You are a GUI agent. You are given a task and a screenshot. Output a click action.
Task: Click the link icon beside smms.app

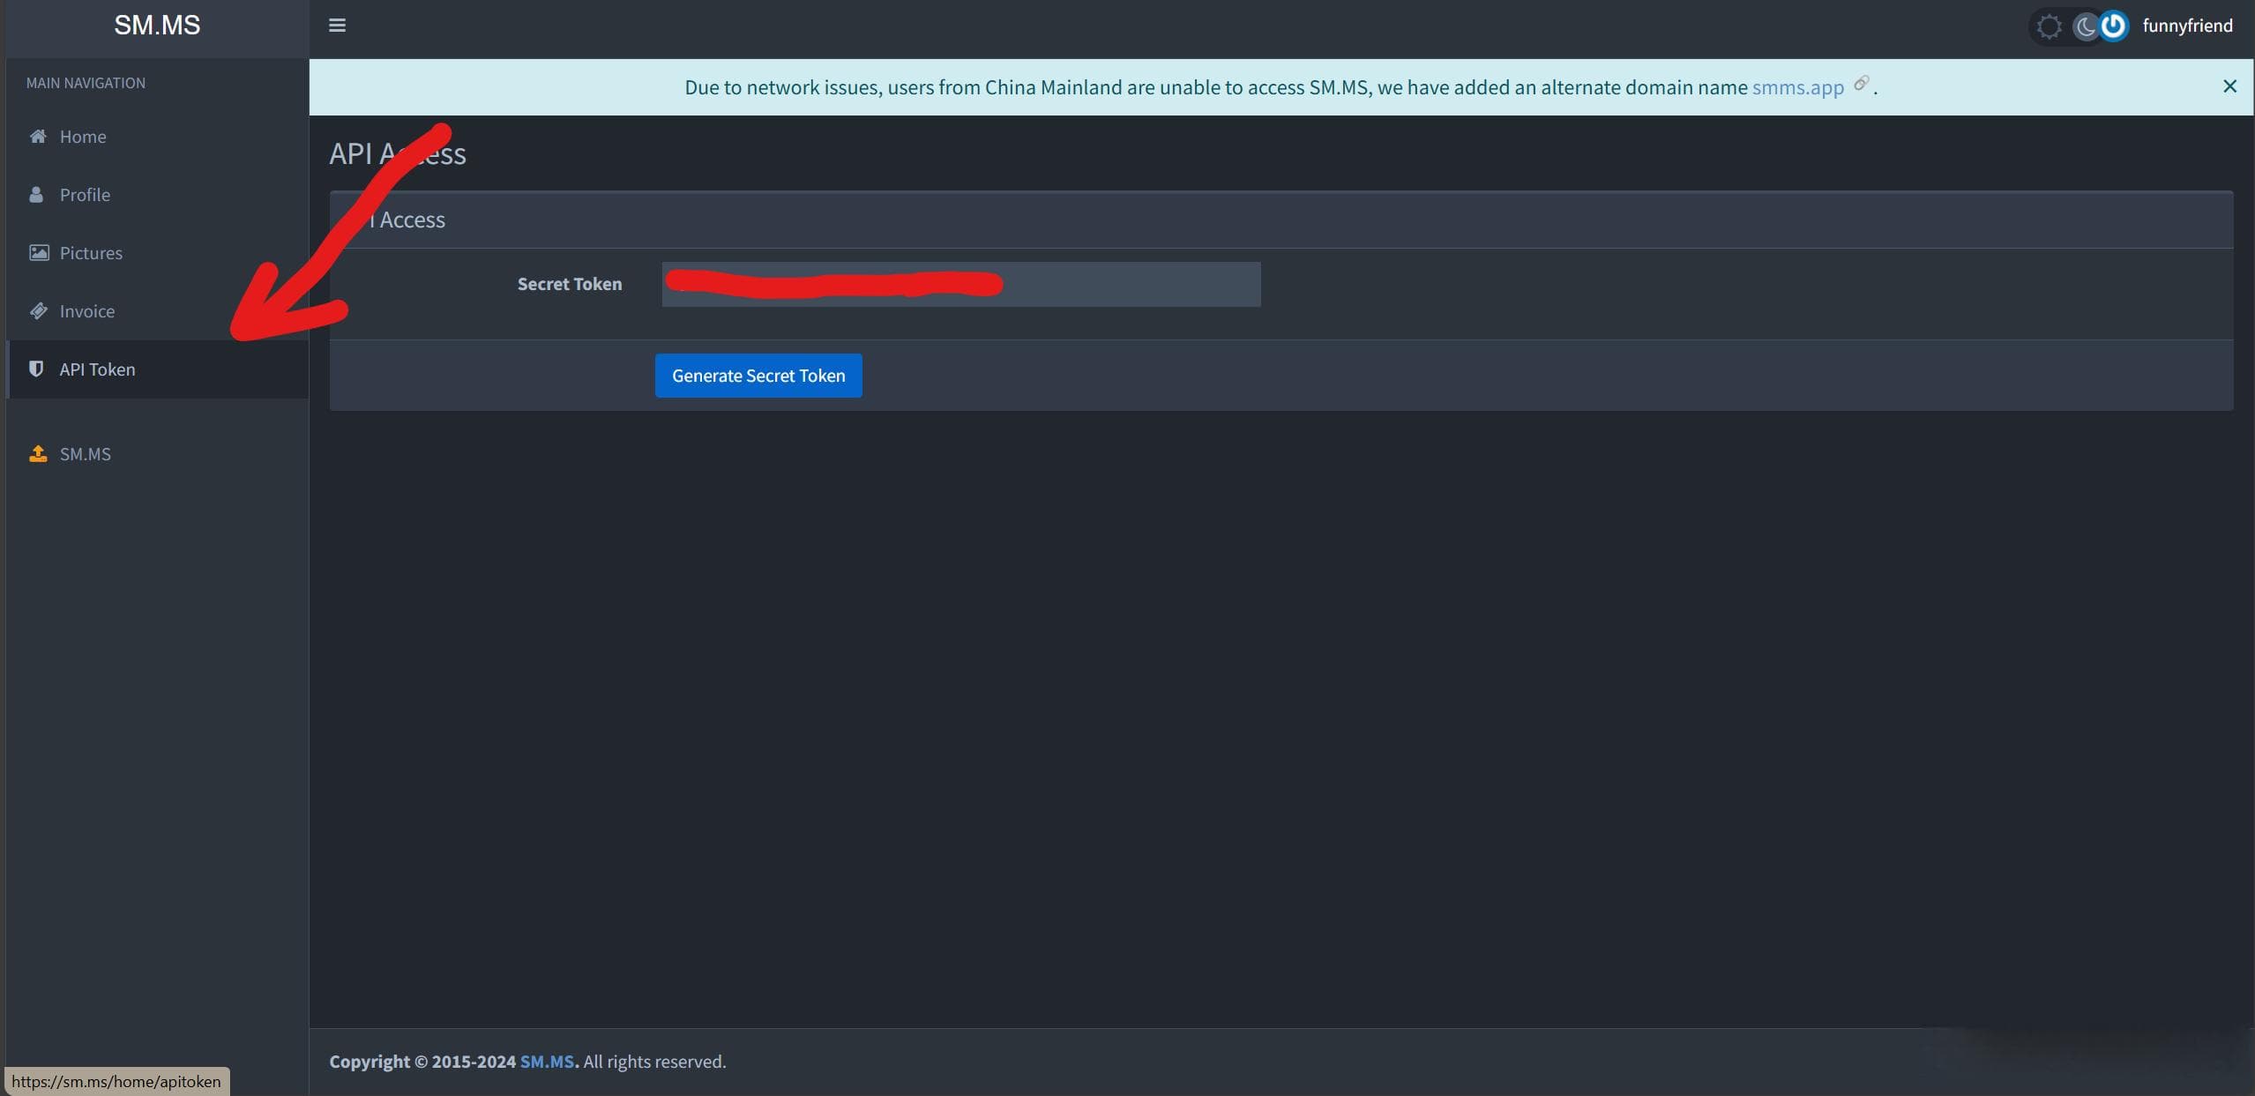pos(1861,83)
